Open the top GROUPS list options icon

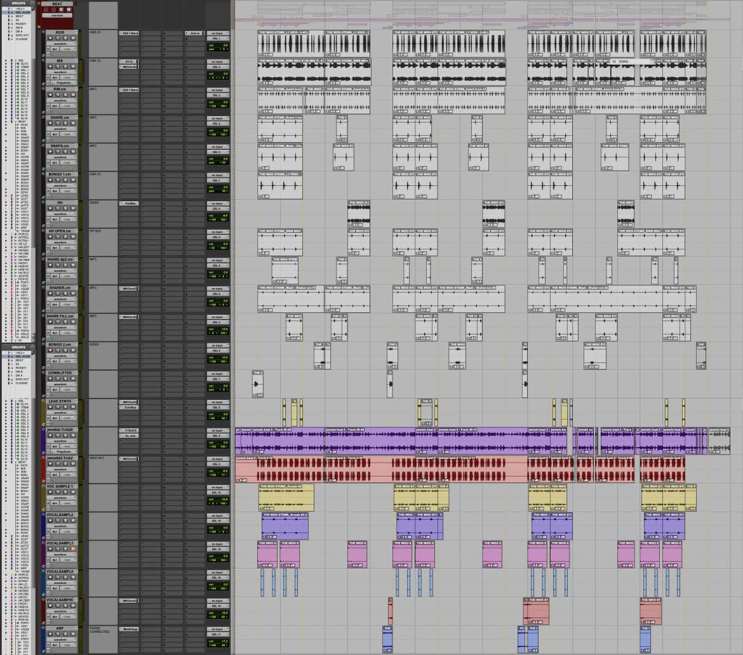pyautogui.click(x=32, y=3)
